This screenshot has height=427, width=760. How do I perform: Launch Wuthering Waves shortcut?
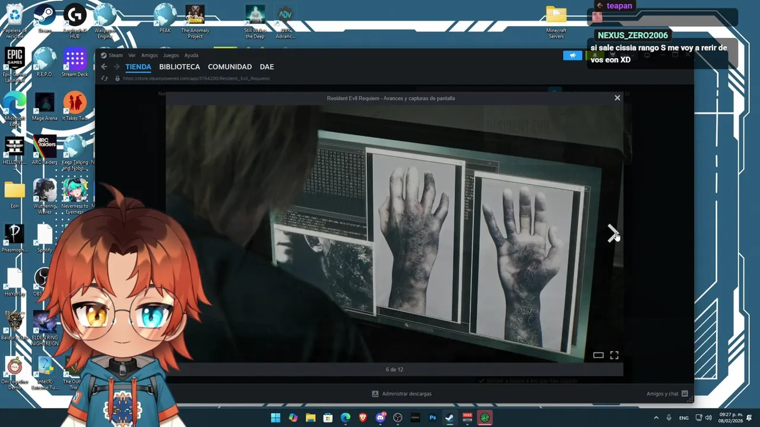pos(45,196)
